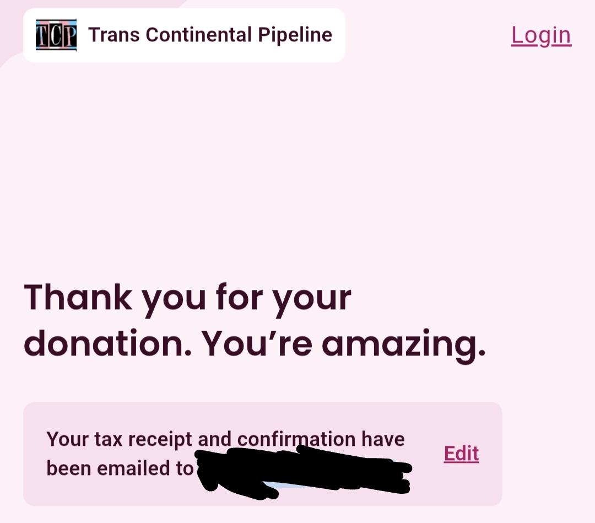
Task: Click the word "amazing" in the heading
Action: coord(403,343)
